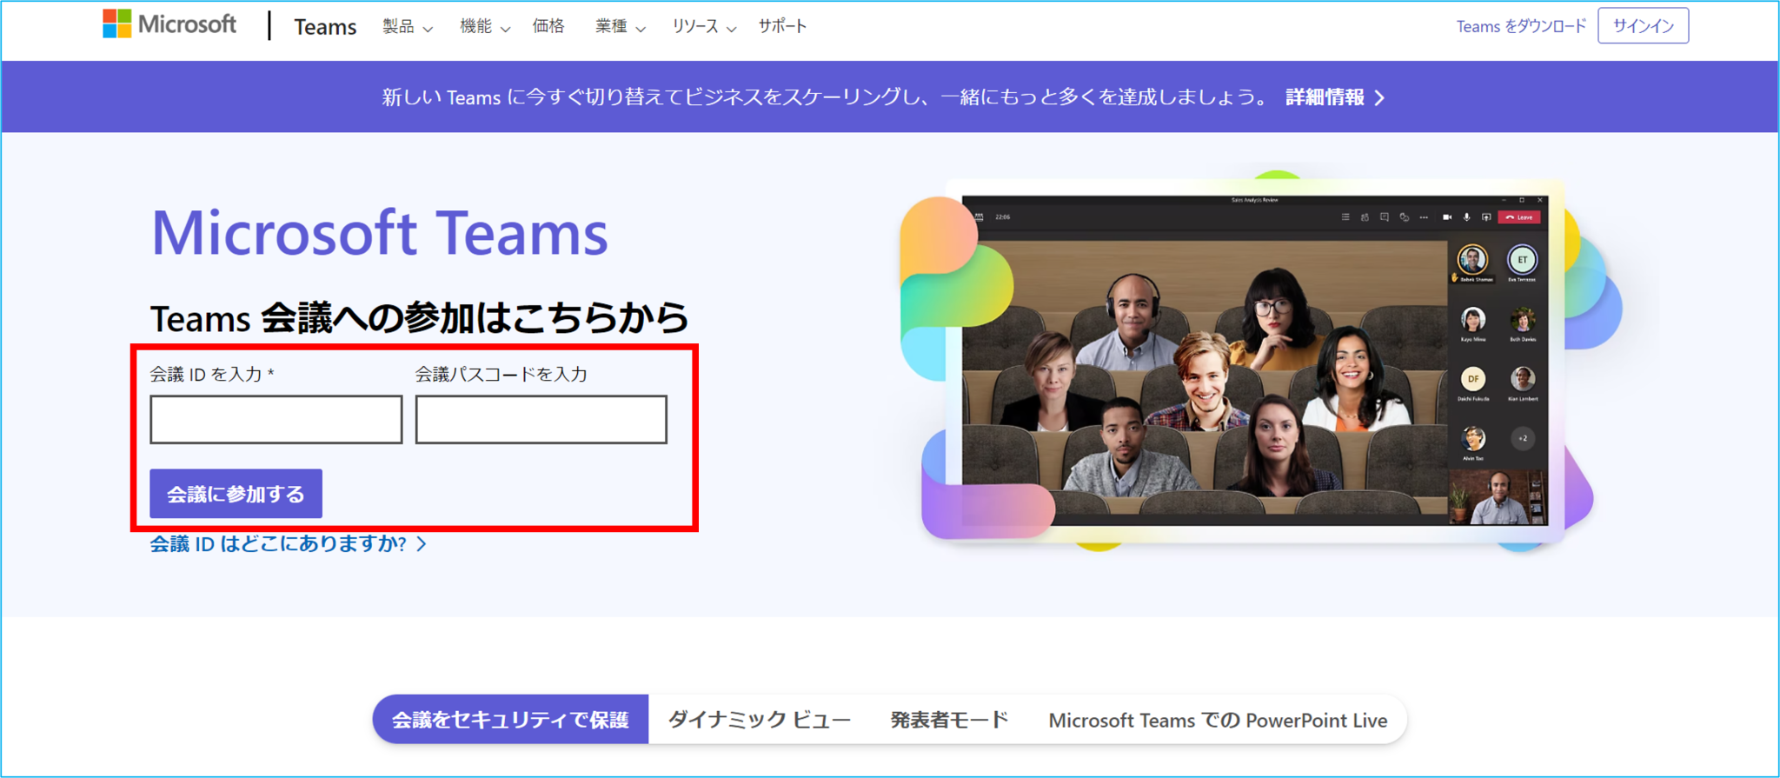Screen dimensions: 1780x778
Task: Click Teams をダウンロード link
Action: coord(1521,26)
